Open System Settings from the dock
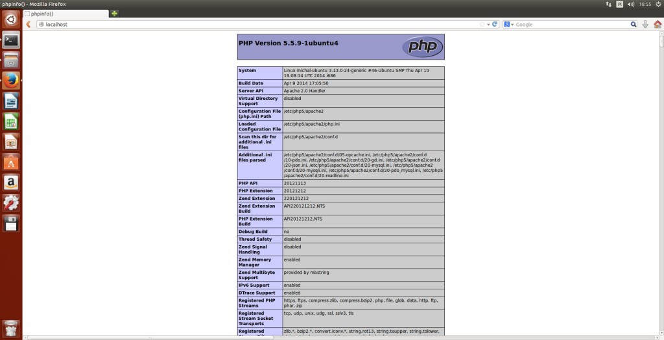Image resolution: width=664 pixels, height=340 pixels. [x=11, y=202]
